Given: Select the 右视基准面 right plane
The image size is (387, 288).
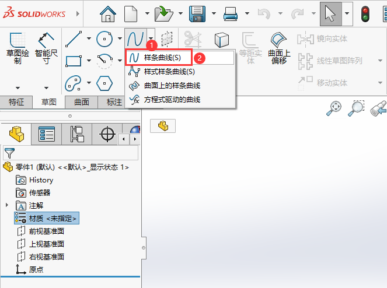Looking at the screenshot, I should (x=40, y=257).
